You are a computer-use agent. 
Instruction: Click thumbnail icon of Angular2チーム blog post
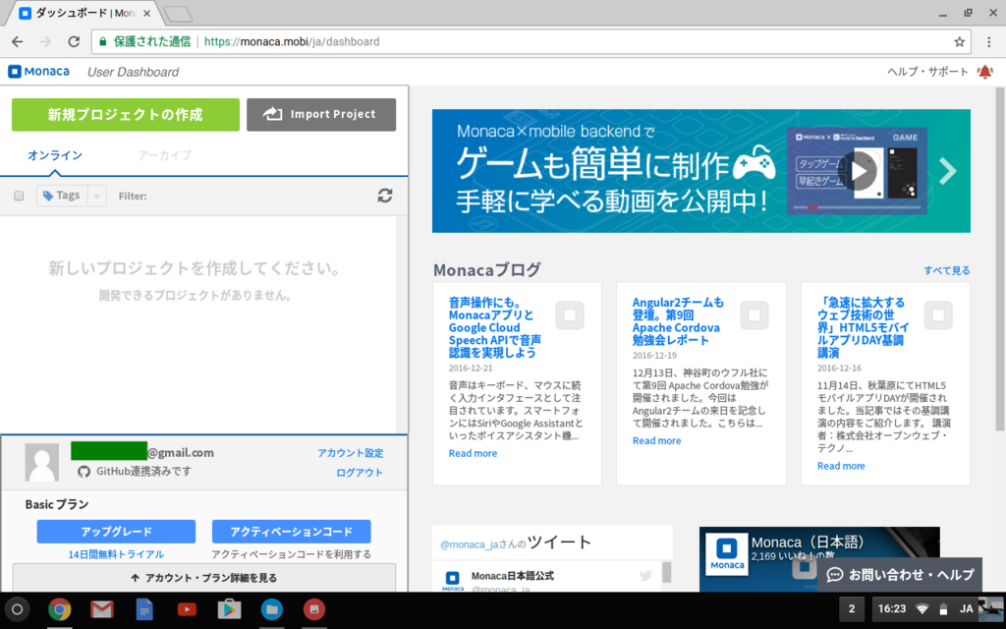click(x=754, y=315)
